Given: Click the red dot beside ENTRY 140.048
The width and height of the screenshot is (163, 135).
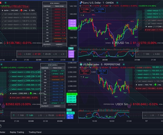Looking at the screenshot, I should (21, 10).
